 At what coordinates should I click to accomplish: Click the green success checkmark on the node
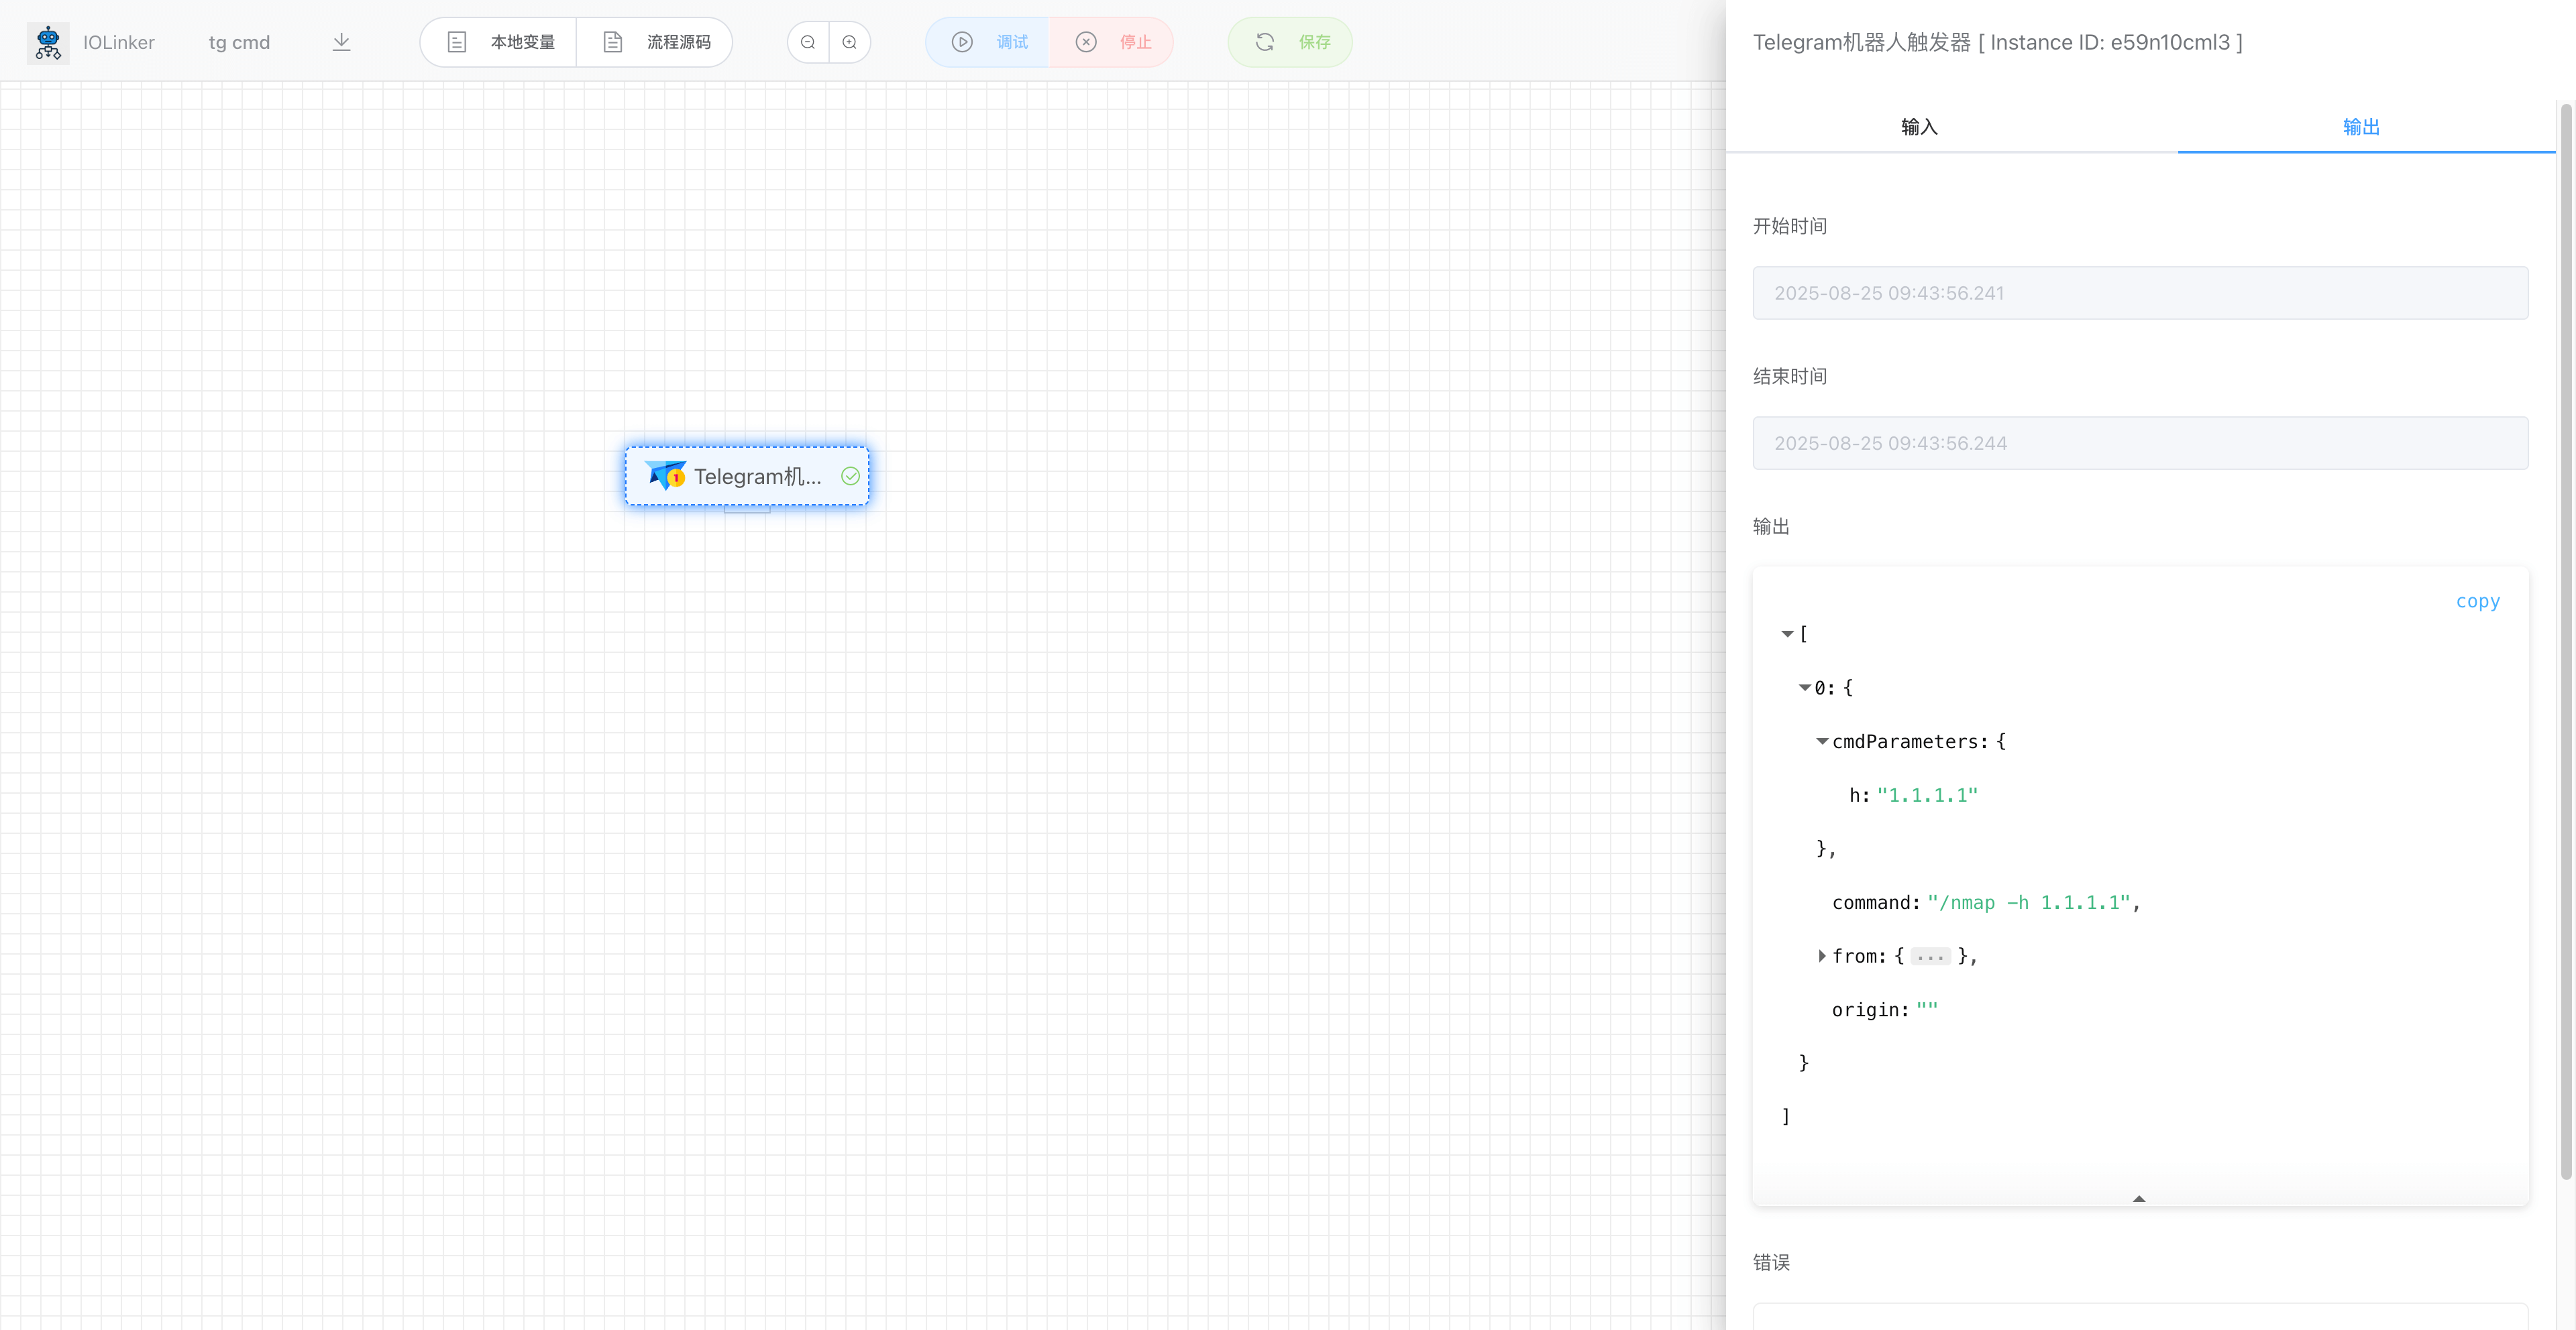pyautogui.click(x=850, y=476)
